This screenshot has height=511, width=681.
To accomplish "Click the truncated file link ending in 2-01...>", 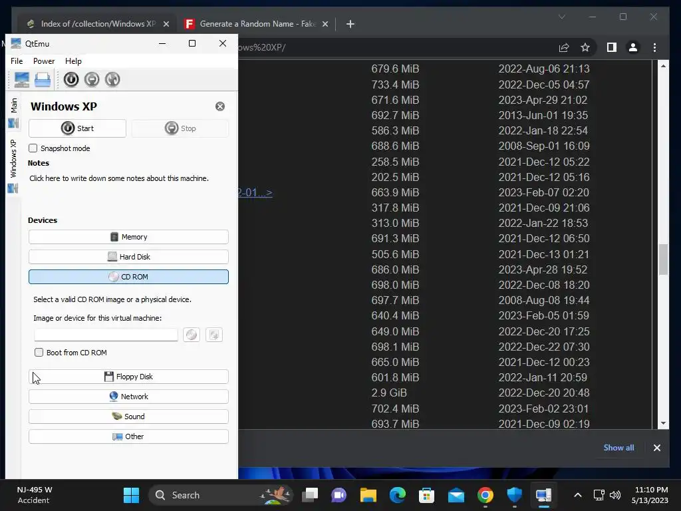I will [x=255, y=192].
